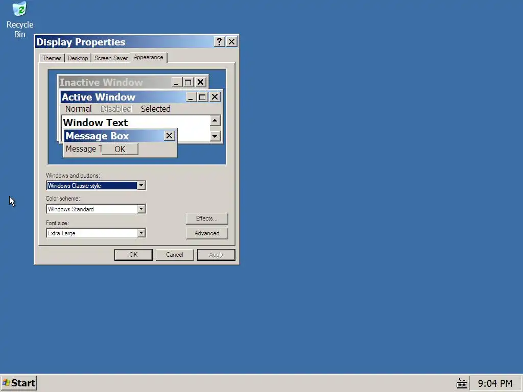Open the Start menu
The width and height of the screenshot is (523, 392).
coord(19,383)
